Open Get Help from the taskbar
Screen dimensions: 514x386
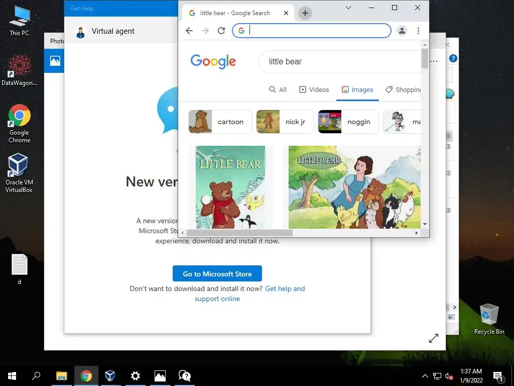pos(185,376)
